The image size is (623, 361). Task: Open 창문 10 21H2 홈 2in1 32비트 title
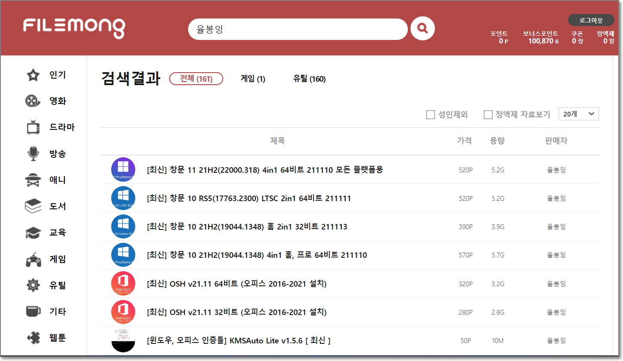pos(247,226)
